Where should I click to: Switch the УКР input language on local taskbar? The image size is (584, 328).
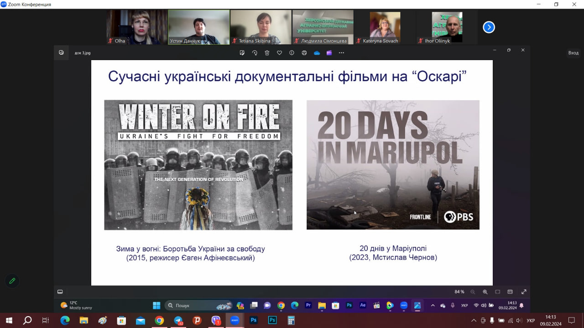(531, 320)
